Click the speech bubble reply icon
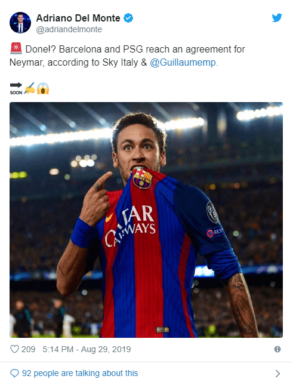 pyautogui.click(x=14, y=373)
